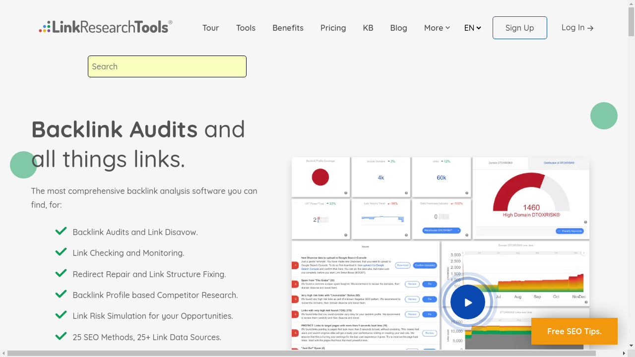Click the red Backlink Profile Coverage circle

pos(320,177)
